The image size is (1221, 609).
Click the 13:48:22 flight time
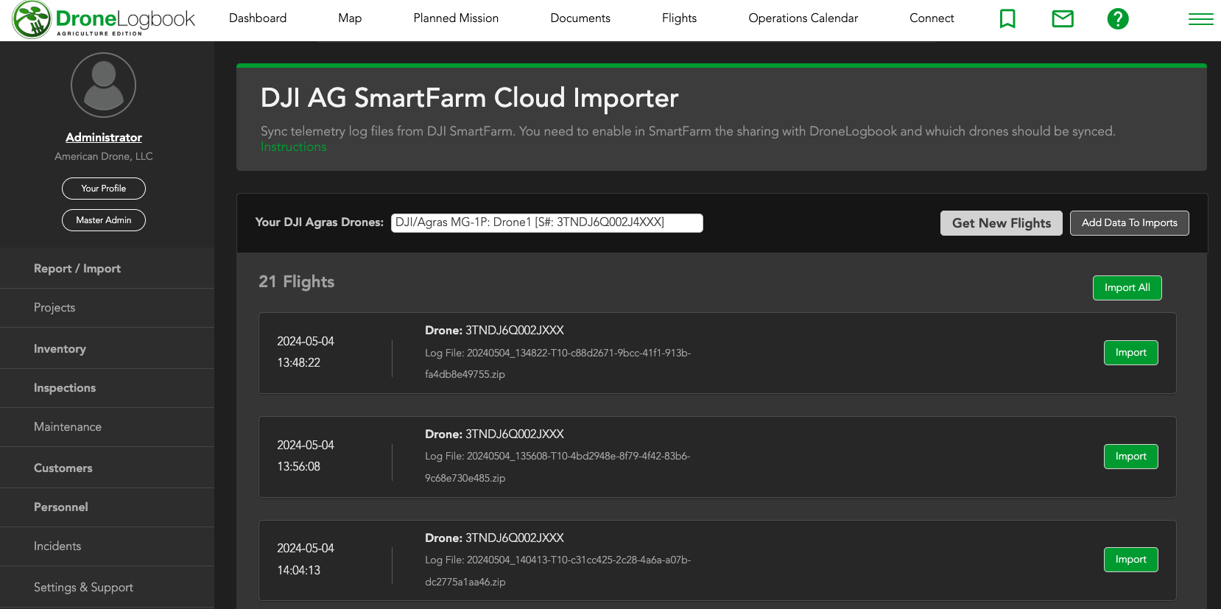coord(298,363)
